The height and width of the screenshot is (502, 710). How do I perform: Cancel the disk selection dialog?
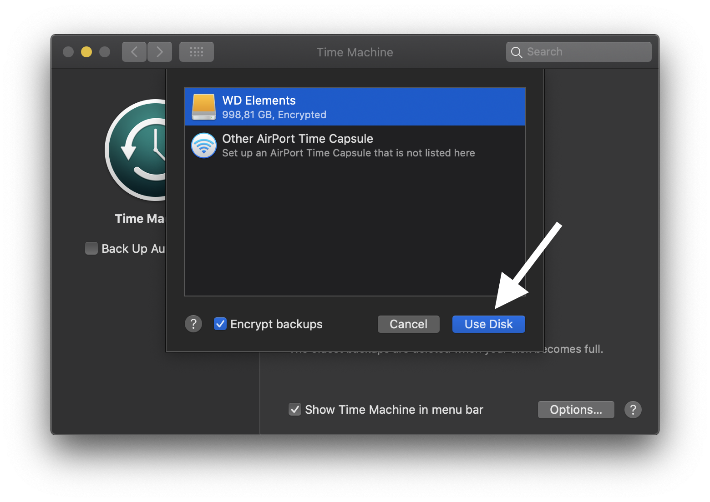click(x=408, y=324)
